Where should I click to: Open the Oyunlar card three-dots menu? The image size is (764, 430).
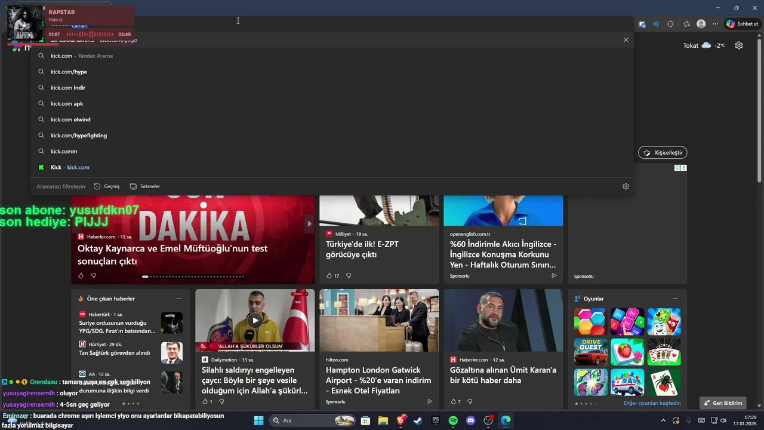coord(675,299)
